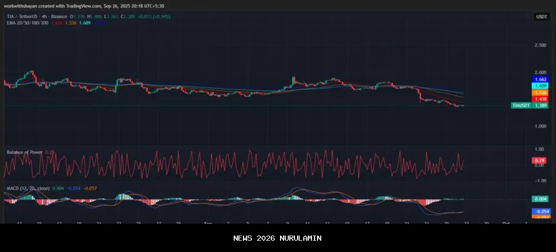Screen dimensions: 556x252
Task: Open the USDT currency selector
Action: point(541,17)
